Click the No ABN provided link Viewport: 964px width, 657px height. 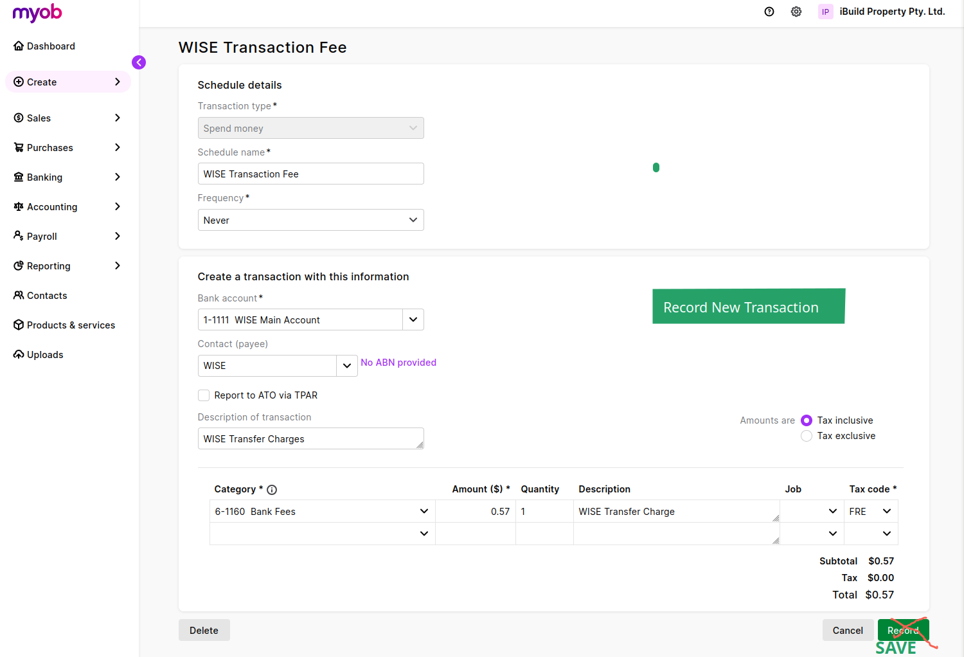pyautogui.click(x=398, y=363)
